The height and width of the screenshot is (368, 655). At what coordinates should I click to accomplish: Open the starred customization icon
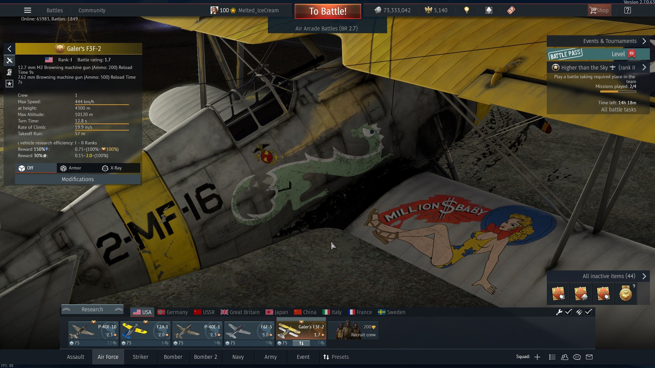[9, 84]
